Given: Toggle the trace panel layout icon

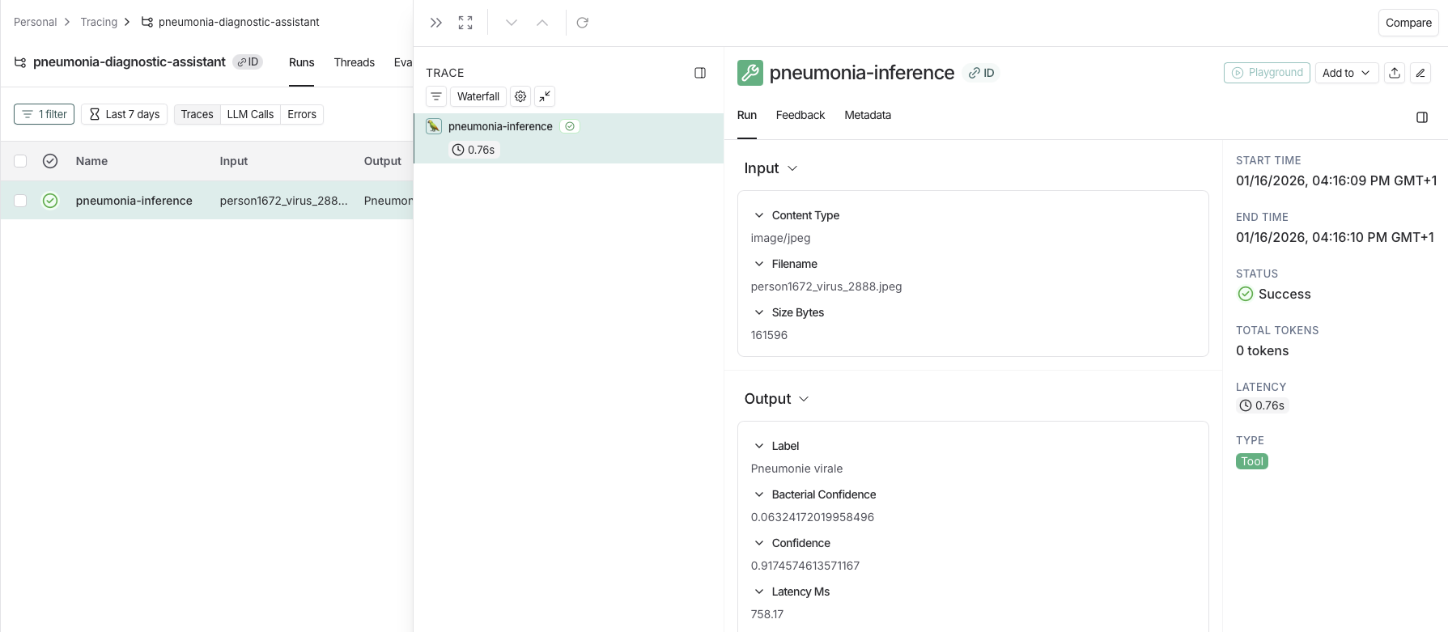Looking at the screenshot, I should pos(700,73).
